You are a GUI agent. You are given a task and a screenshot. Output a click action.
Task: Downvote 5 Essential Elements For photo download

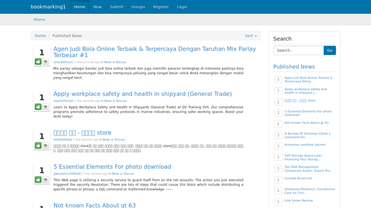(x=46, y=179)
